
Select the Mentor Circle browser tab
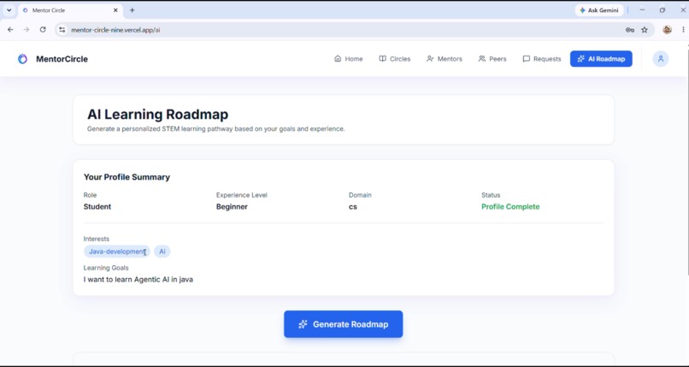70,10
